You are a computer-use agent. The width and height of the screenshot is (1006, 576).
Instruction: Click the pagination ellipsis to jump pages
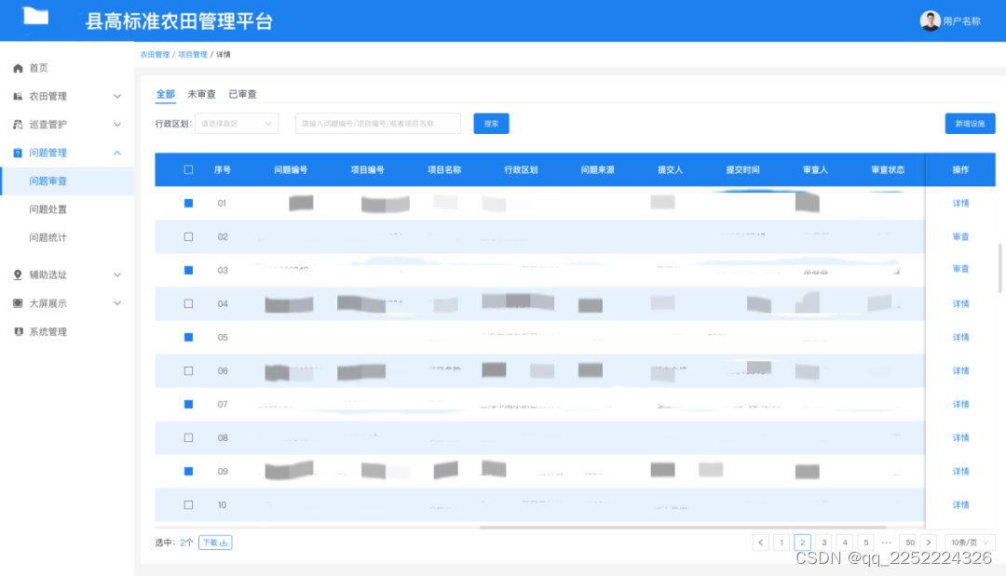click(886, 543)
